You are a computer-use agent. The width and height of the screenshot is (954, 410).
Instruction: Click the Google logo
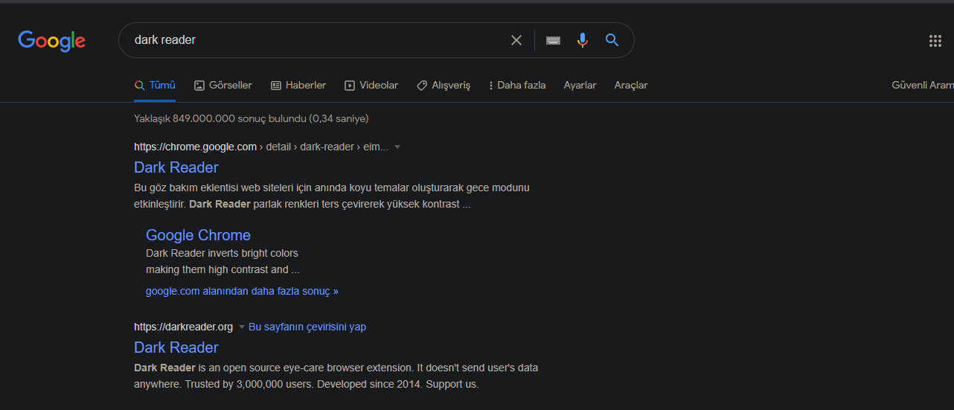point(52,40)
